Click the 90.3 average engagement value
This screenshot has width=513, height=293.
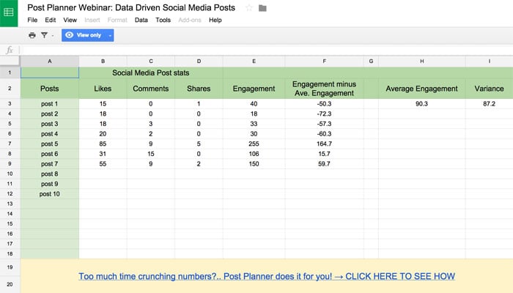tap(422, 104)
